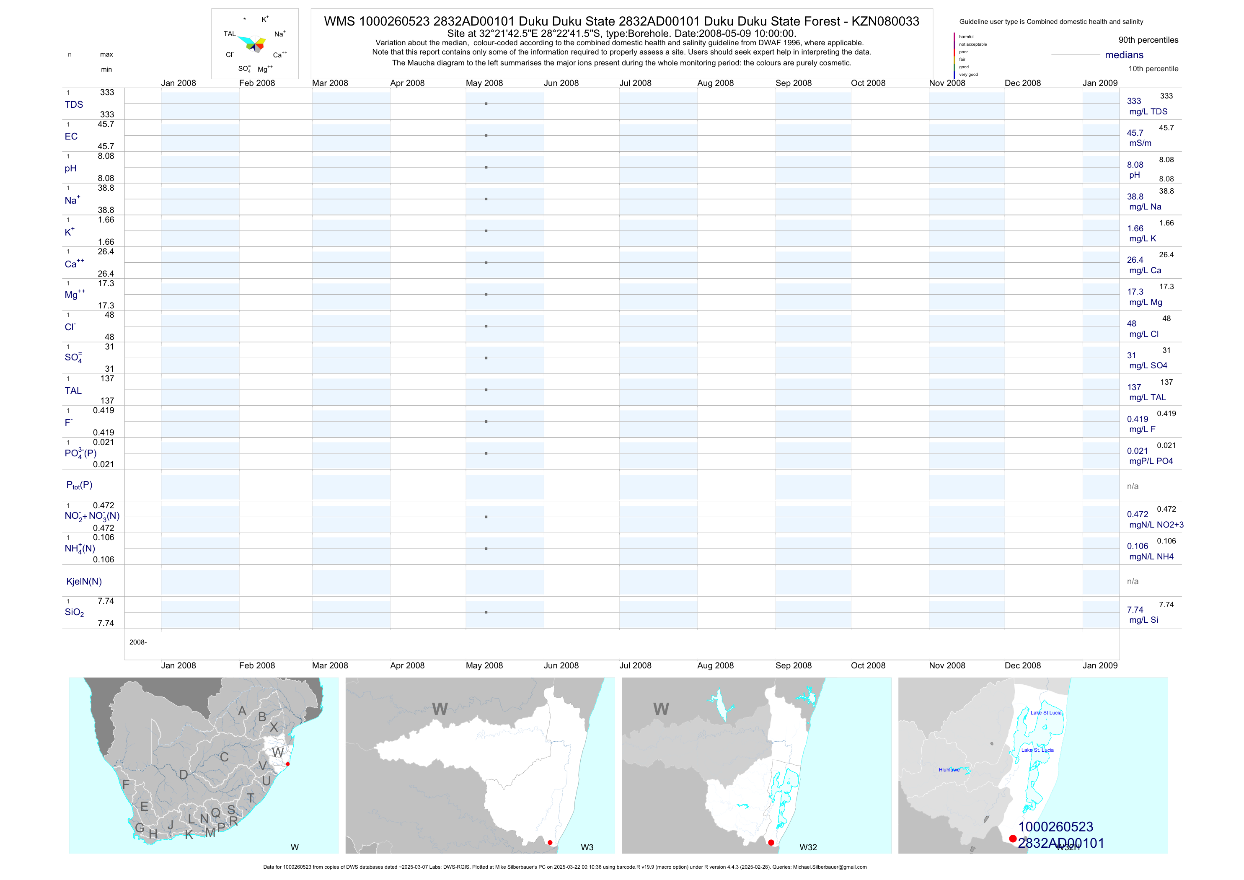This screenshot has width=1244, height=880.
Task: Click the red dot on W3 catchment map
Action: 550,843
